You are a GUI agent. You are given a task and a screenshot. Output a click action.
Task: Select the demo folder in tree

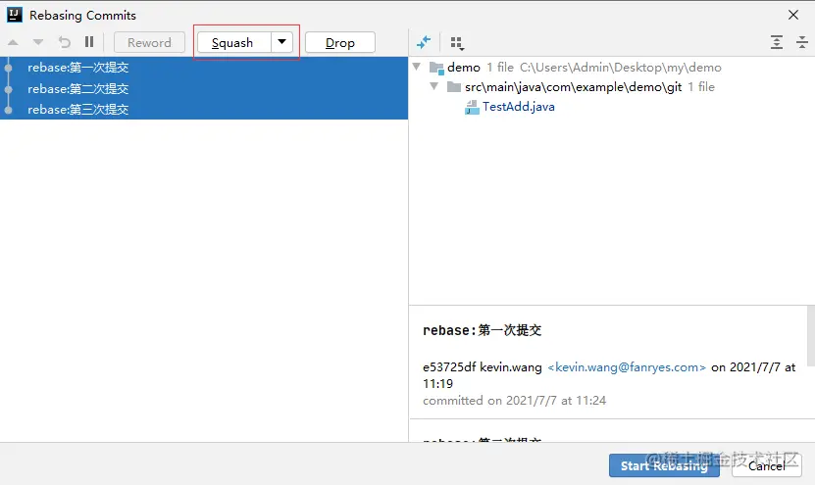coord(464,68)
